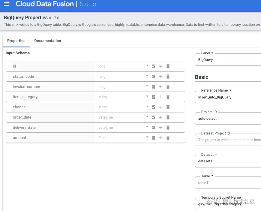This screenshot has height=211, width=261.
Task: Select the channel field name
Action: point(19,107)
